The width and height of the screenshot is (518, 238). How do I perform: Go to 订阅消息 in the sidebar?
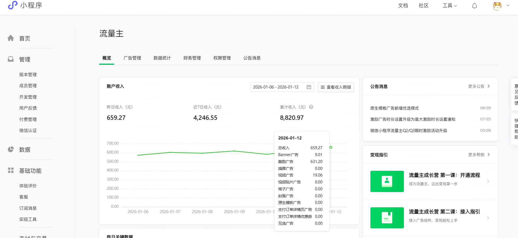click(x=28, y=208)
